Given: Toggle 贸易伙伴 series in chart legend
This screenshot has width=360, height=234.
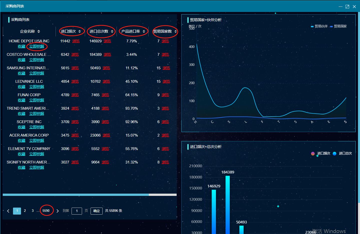Looking at the screenshot, I should point(319,26).
